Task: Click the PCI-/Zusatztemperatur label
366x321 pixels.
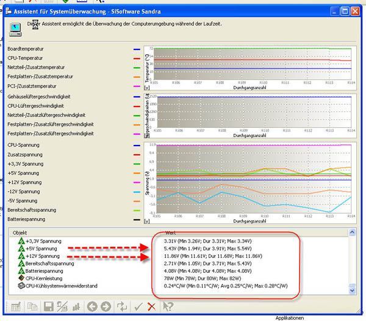Action: pos(32,86)
